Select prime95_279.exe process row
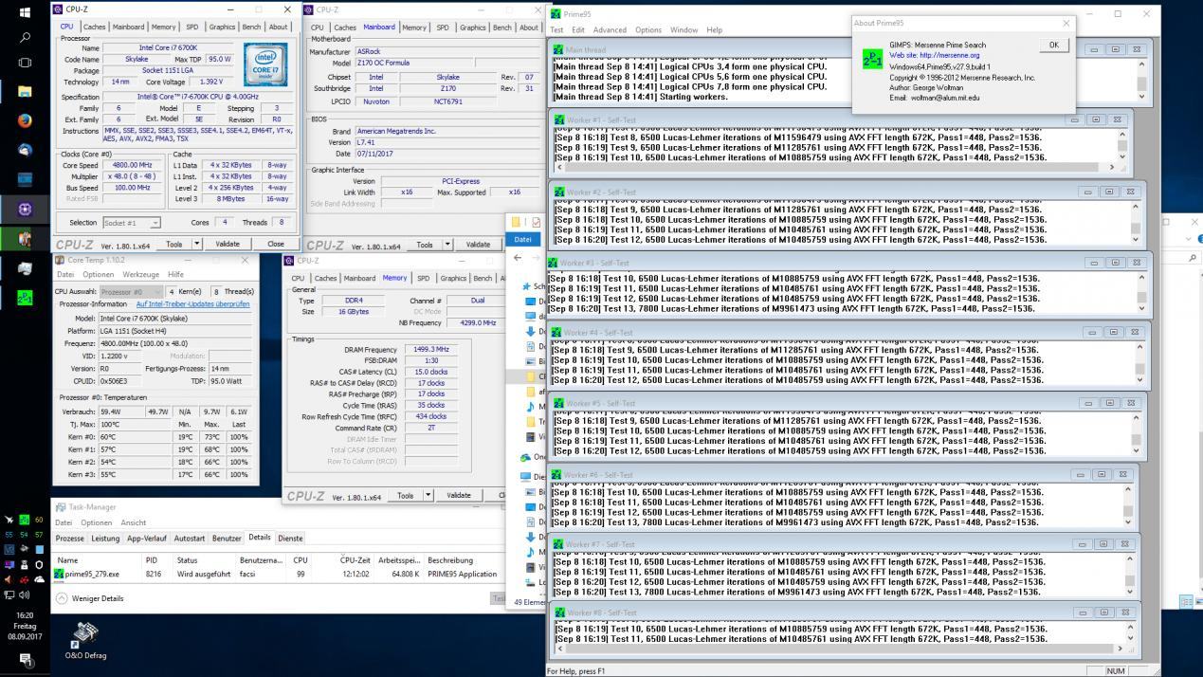Screen dimensions: 1203x677 pyautogui.click(x=279, y=574)
